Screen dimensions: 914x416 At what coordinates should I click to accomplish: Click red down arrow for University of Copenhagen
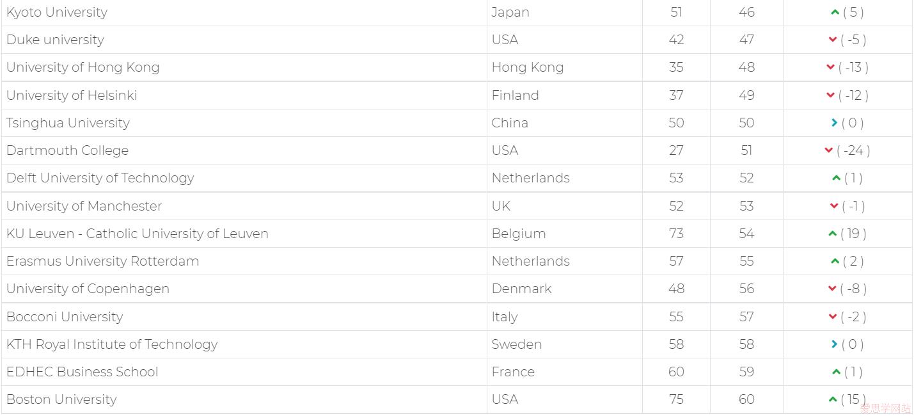coord(832,289)
